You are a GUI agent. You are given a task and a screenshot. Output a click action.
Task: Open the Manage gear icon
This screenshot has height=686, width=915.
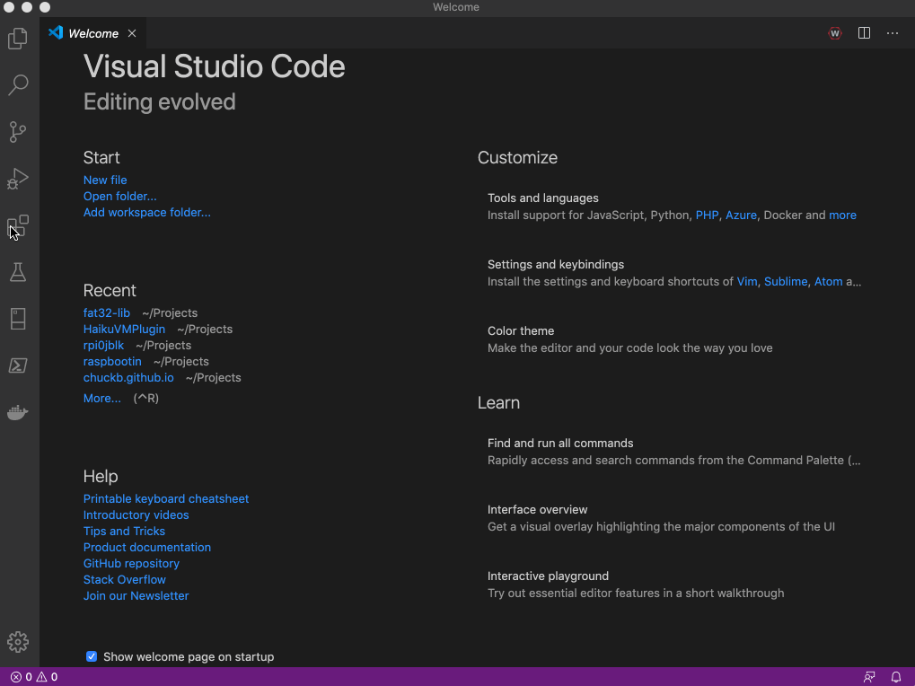pos(18,642)
